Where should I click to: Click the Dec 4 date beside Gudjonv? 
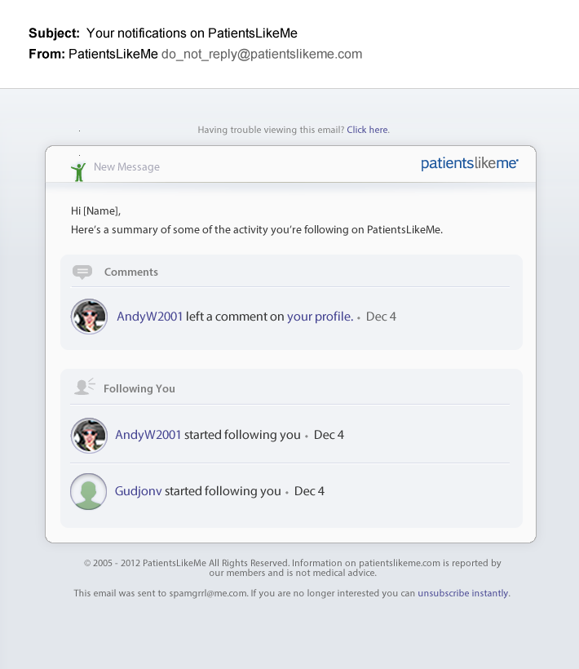click(309, 491)
